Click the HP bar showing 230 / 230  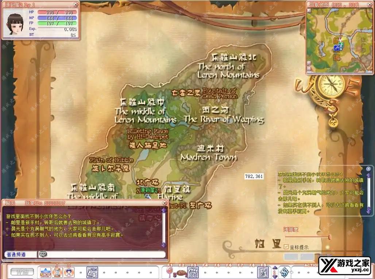click(57, 12)
